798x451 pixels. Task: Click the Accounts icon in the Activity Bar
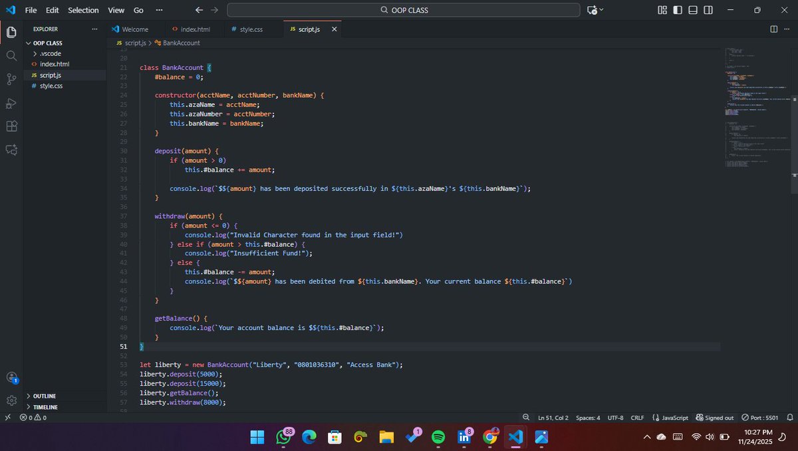tap(11, 377)
